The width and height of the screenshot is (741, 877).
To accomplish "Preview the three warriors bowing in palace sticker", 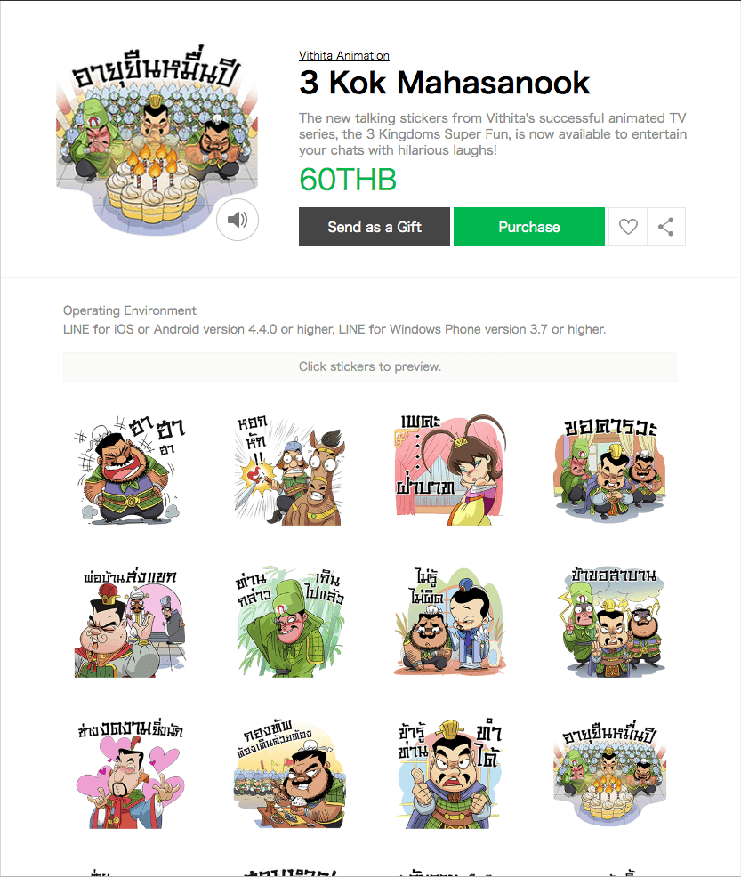I will point(609,469).
